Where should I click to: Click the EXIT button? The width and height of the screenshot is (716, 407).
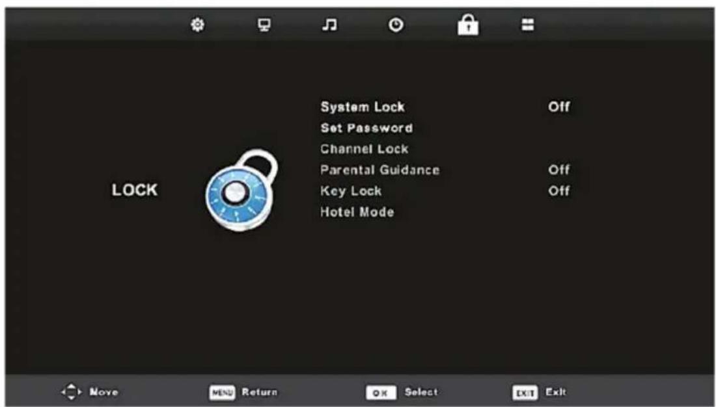525,393
